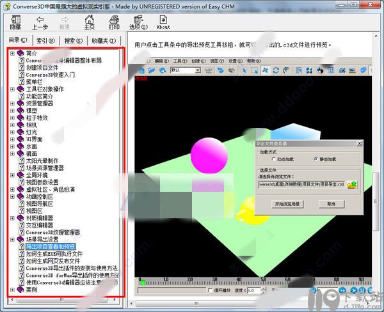This screenshot has height=312, width=384.
Task: Open the 视图 menu in the editor
Action: (x=217, y=61)
